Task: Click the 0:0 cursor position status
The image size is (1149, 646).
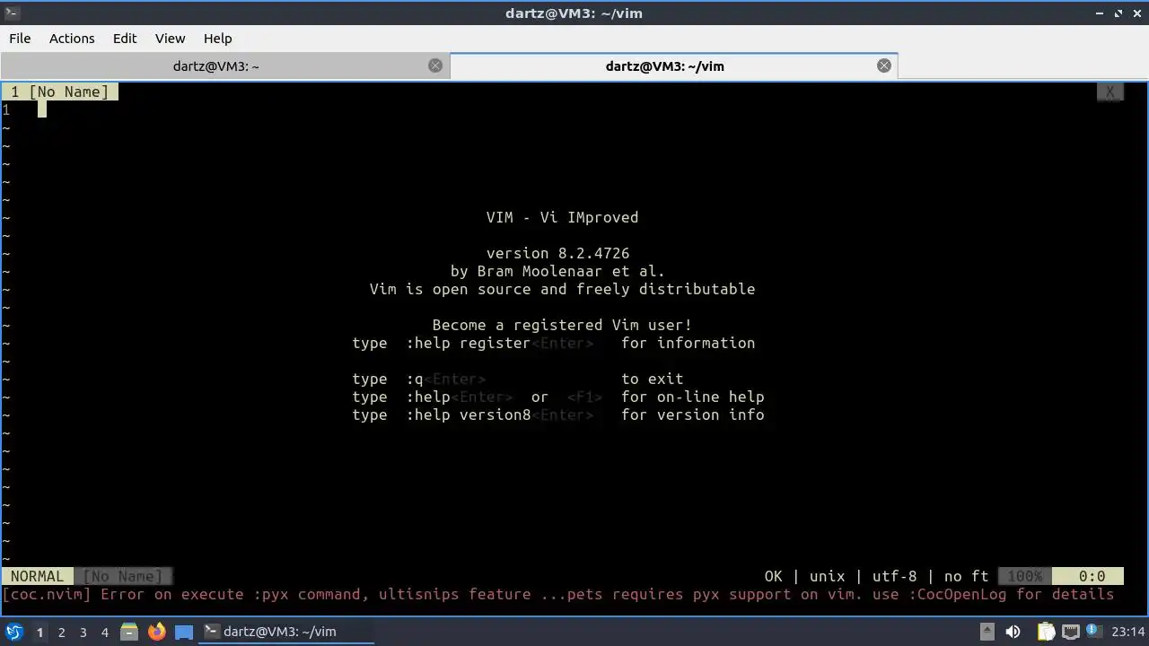Action: [x=1092, y=576]
